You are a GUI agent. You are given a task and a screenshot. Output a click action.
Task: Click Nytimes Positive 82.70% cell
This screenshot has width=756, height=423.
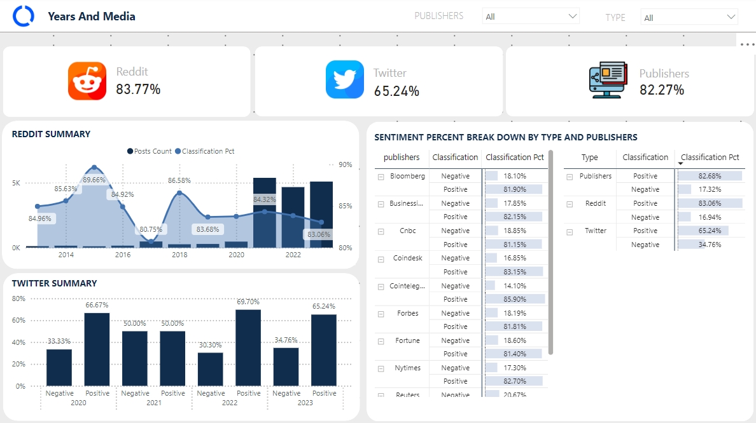514,381
